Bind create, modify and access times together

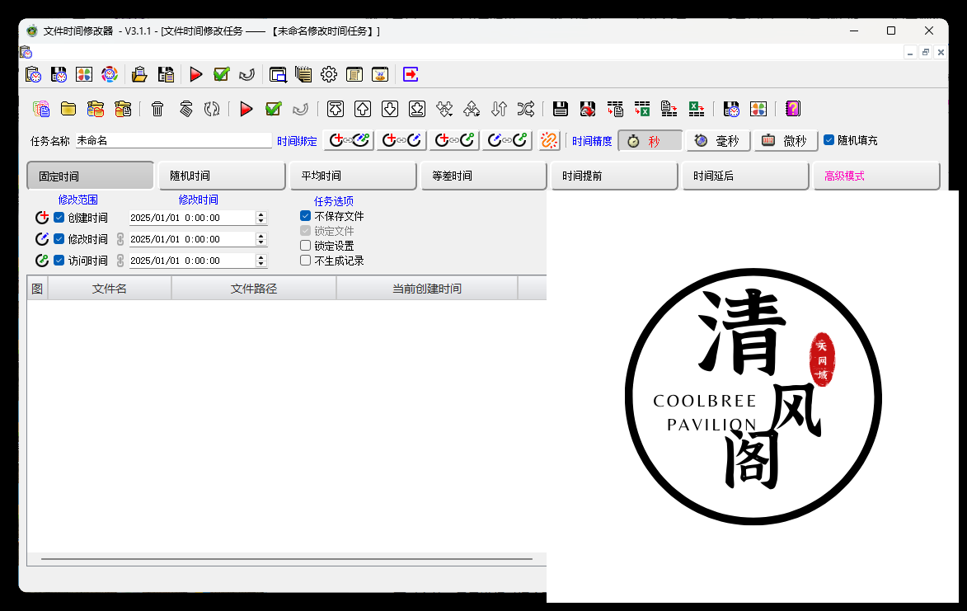click(349, 140)
